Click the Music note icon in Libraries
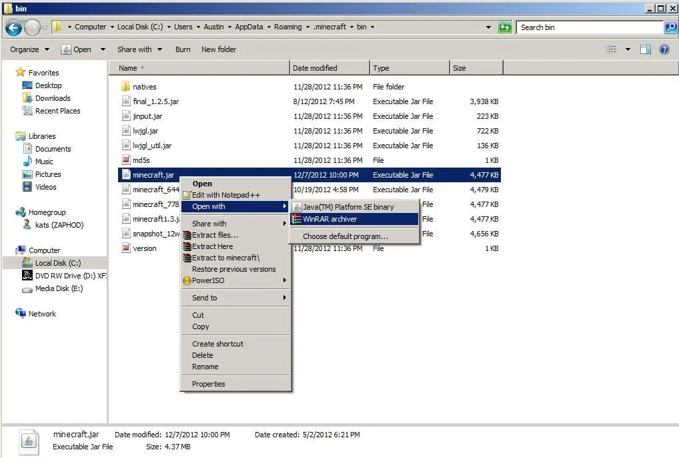 [x=27, y=162]
